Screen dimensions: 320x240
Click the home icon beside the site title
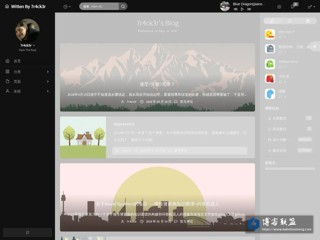[7, 6]
